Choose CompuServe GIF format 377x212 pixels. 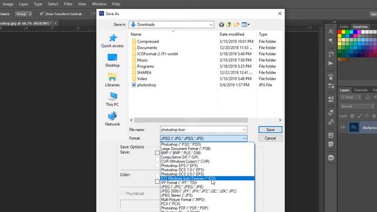point(207,157)
